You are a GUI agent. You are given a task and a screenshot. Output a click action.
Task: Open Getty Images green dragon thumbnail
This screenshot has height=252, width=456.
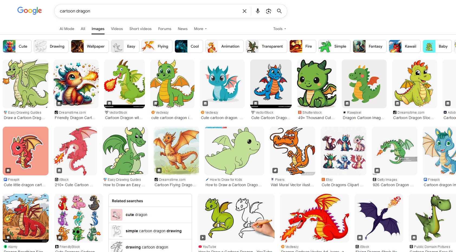395,151
